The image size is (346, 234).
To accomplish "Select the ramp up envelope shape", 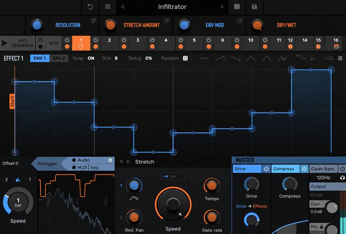I will click(220, 58).
